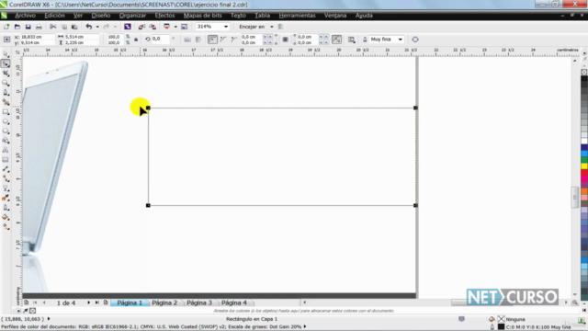This screenshot has width=588, height=331.
Task: Expand color profile info arrow in status bar
Action: pos(304,326)
